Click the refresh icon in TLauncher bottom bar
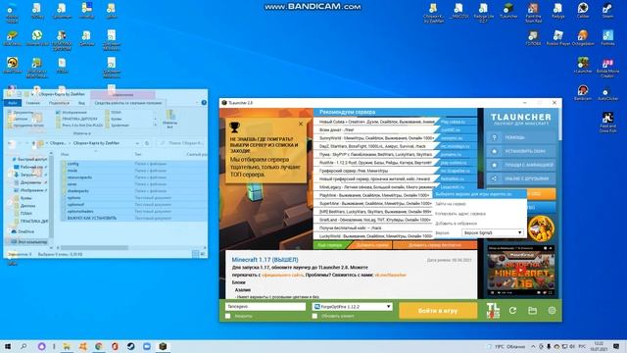The height and width of the screenshot is (353, 627). coord(512,310)
